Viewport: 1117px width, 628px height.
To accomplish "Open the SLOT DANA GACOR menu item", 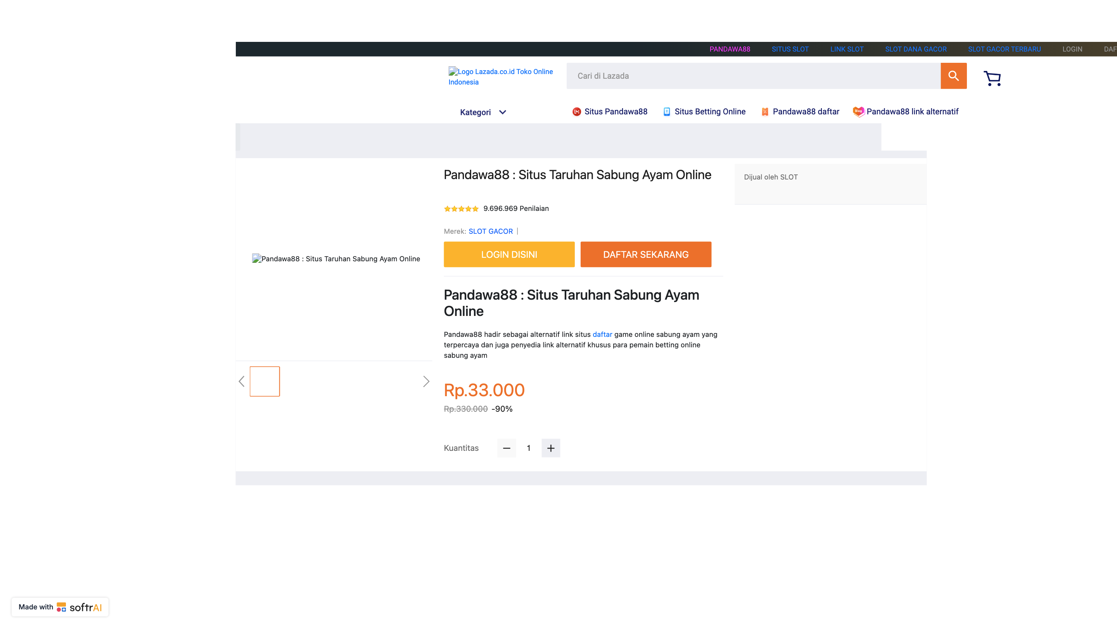I will click(x=915, y=49).
